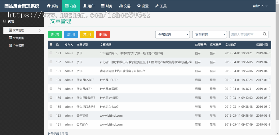Image resolution: width=279 pixels, height=135 pixels.
Task: Click the icon beside 广告管理 in sidebar
Action: (10, 46)
